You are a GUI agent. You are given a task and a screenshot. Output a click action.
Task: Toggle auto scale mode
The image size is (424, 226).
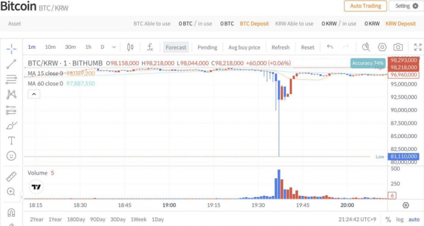pyautogui.click(x=414, y=219)
